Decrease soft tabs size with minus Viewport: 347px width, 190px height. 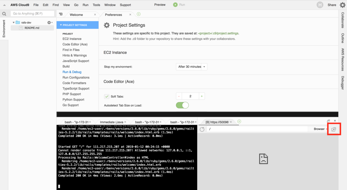pyautogui.click(x=179, y=96)
